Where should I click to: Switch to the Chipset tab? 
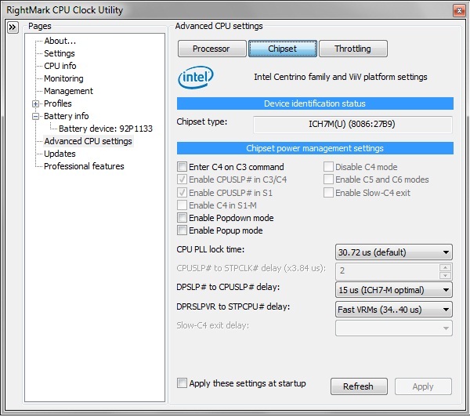(x=282, y=49)
